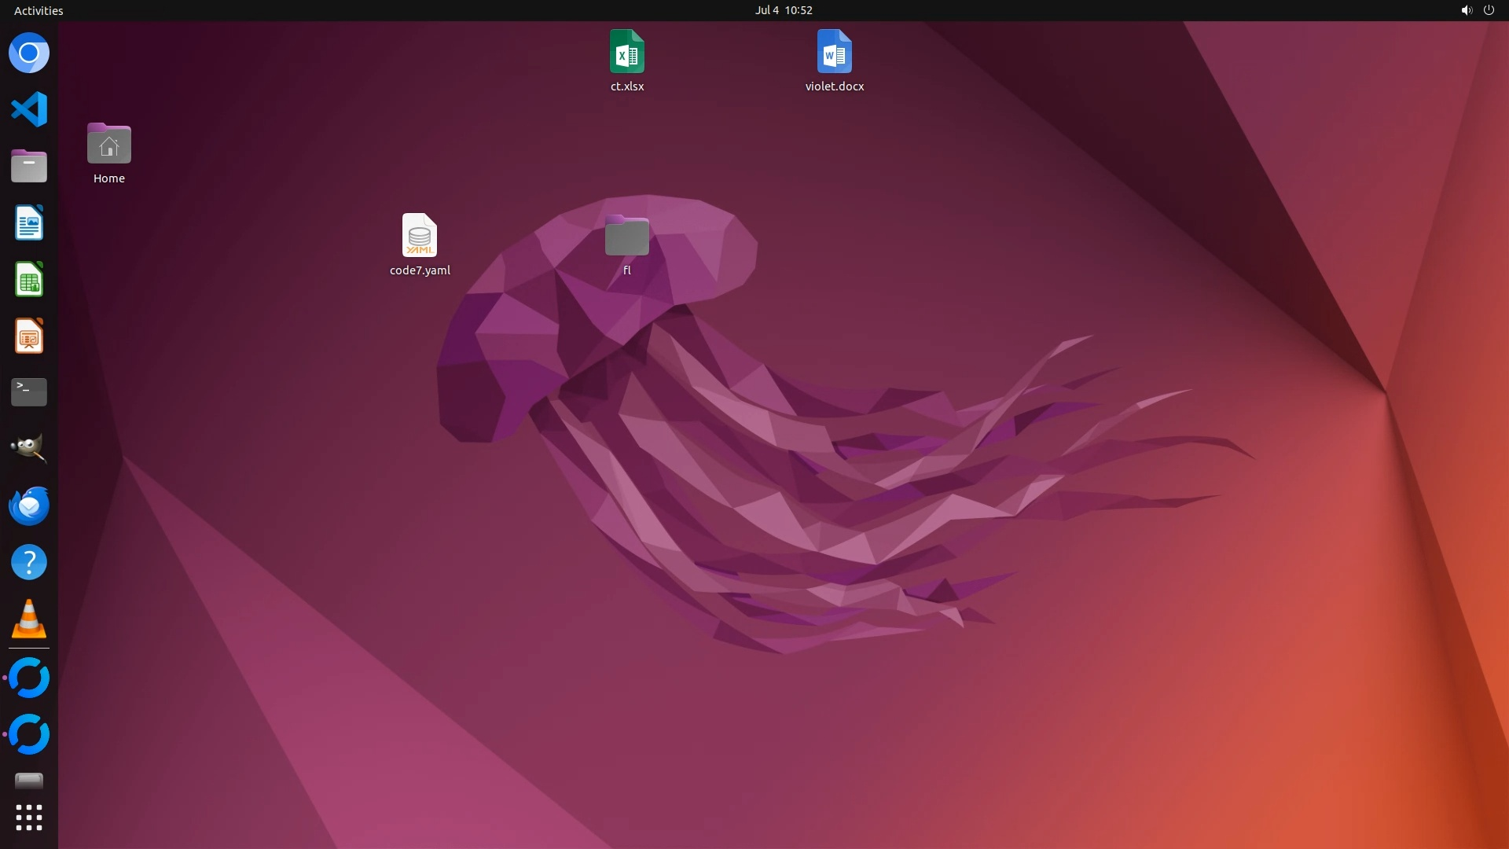Open system menu via power icon
This screenshot has width=1509, height=849.
tap(1488, 10)
